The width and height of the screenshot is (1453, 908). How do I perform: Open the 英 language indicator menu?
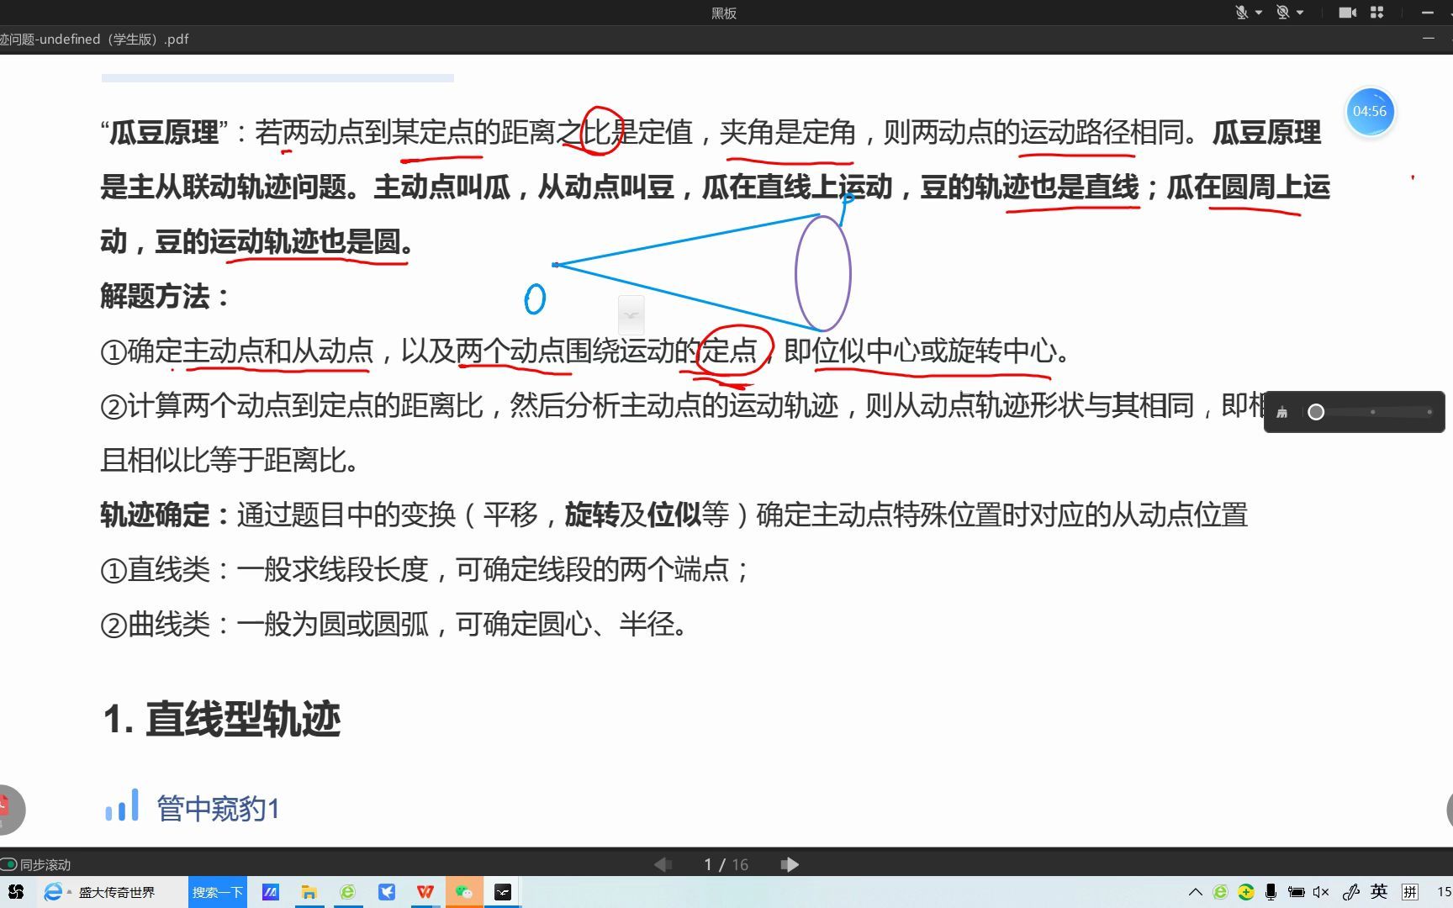(x=1379, y=892)
